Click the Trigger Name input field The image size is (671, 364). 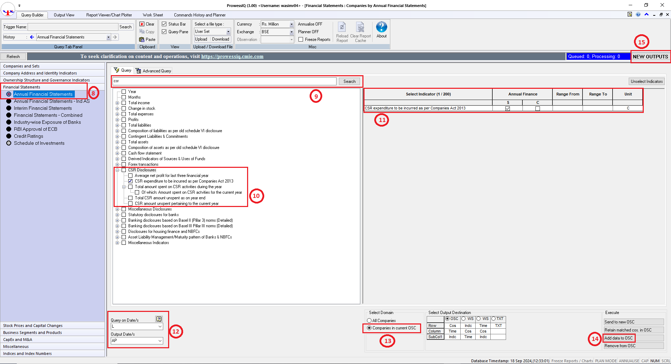click(x=73, y=27)
